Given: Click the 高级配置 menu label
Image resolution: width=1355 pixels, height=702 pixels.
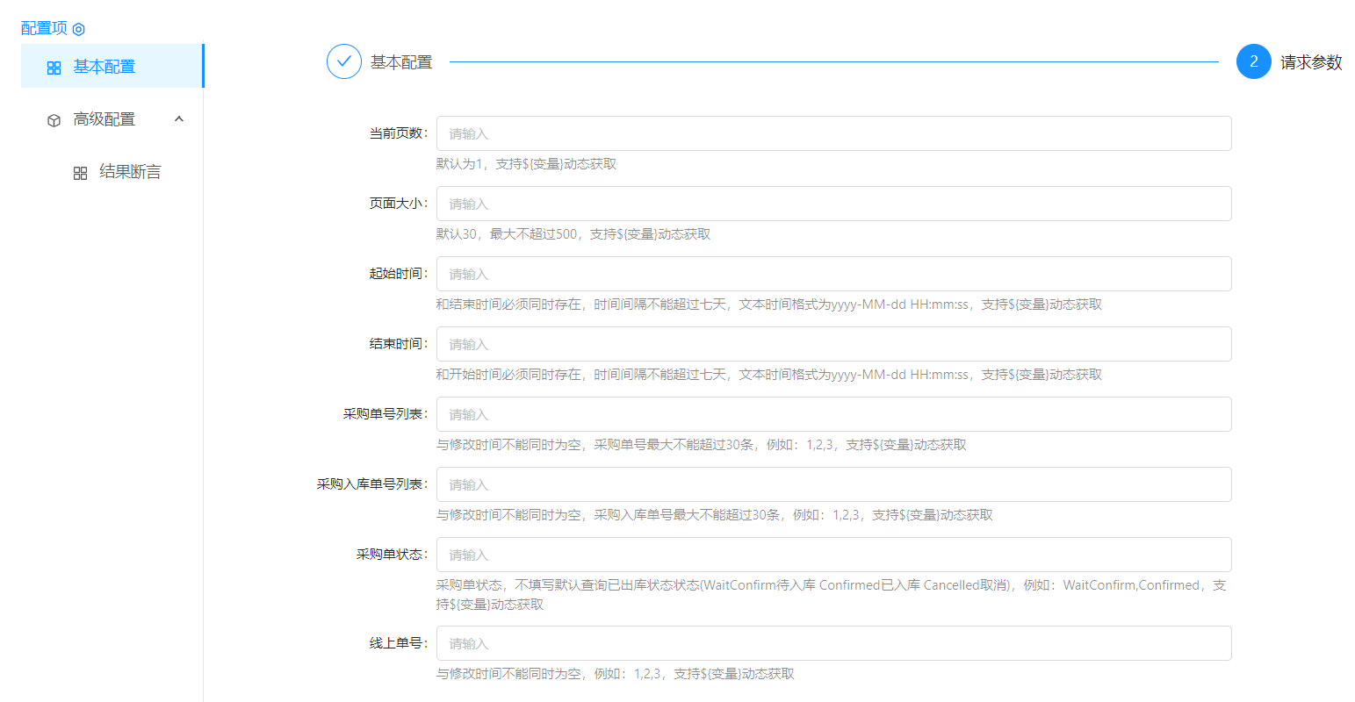Looking at the screenshot, I should point(105,119).
